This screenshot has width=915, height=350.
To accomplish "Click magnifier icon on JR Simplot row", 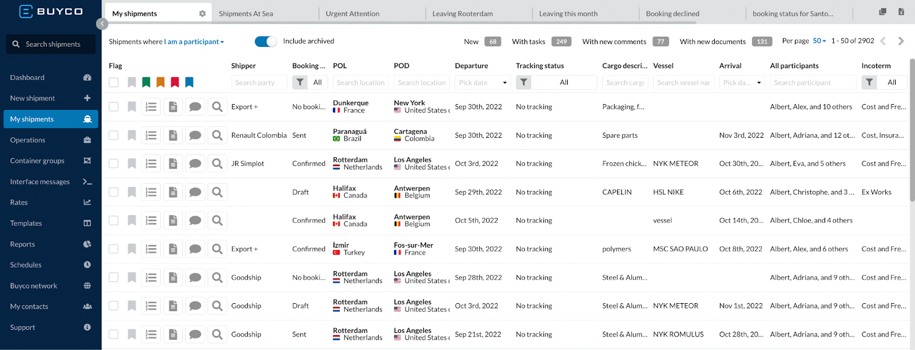I will click(217, 164).
